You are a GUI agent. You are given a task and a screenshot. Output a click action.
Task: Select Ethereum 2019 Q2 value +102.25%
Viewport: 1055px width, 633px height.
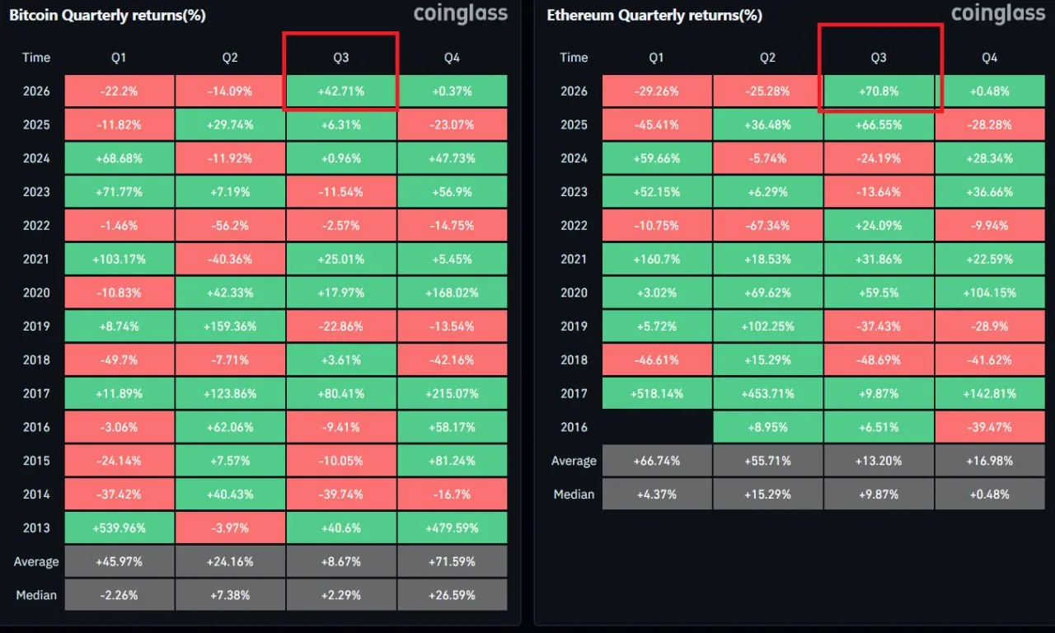(x=767, y=326)
